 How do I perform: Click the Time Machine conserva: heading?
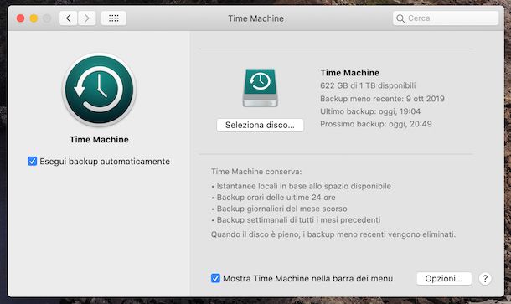point(256,172)
